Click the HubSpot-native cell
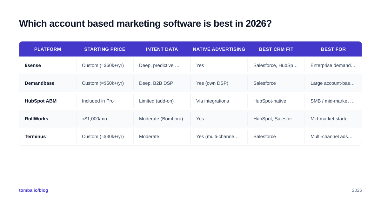Screen dimensions: 381x200 pos(276,101)
